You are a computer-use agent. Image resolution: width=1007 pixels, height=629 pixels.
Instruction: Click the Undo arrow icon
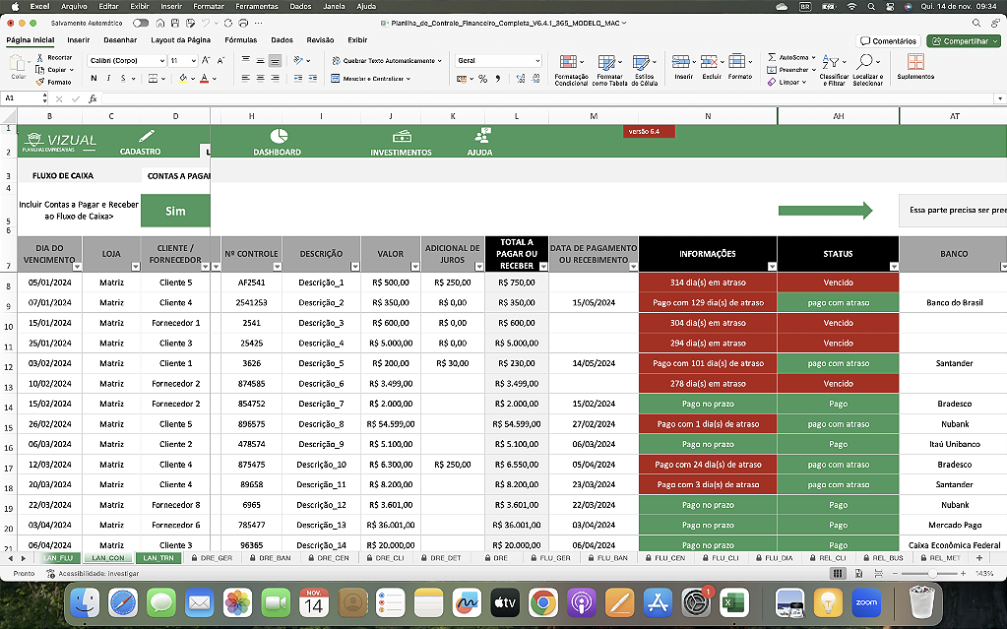click(206, 23)
